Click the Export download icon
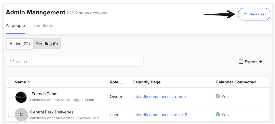The image size is (275, 124). (x=241, y=62)
